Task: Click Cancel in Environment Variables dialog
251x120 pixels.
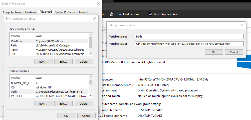Action: click(86, 116)
